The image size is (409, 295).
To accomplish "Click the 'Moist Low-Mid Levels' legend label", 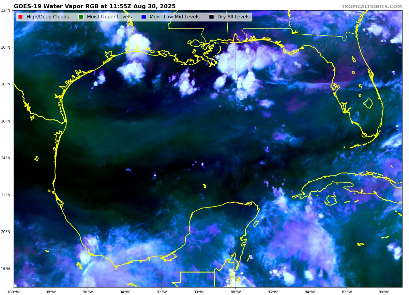I will coord(175,17).
